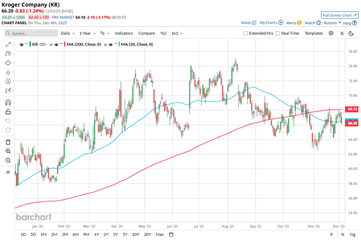Select the trend line drawing tool
361x241 pixels.
click(8, 44)
